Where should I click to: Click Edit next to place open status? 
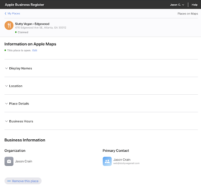pos(35,50)
